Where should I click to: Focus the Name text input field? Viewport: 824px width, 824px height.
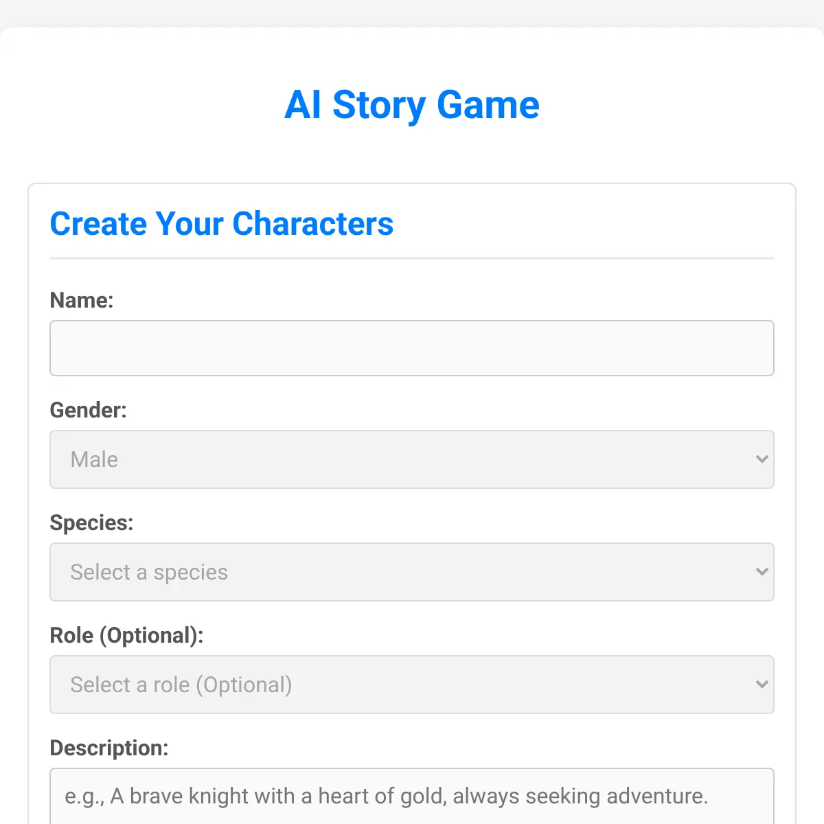[412, 348]
